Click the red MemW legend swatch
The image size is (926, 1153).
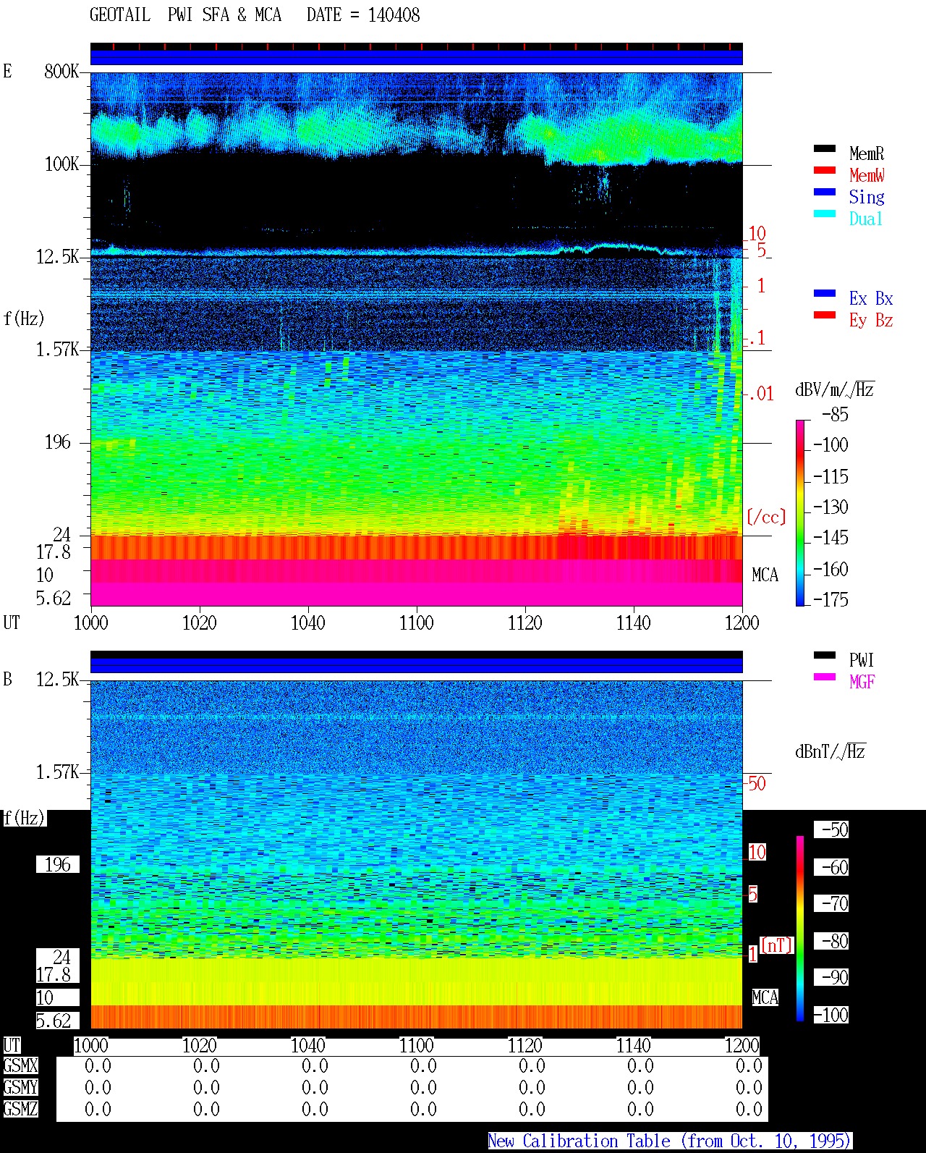point(825,171)
